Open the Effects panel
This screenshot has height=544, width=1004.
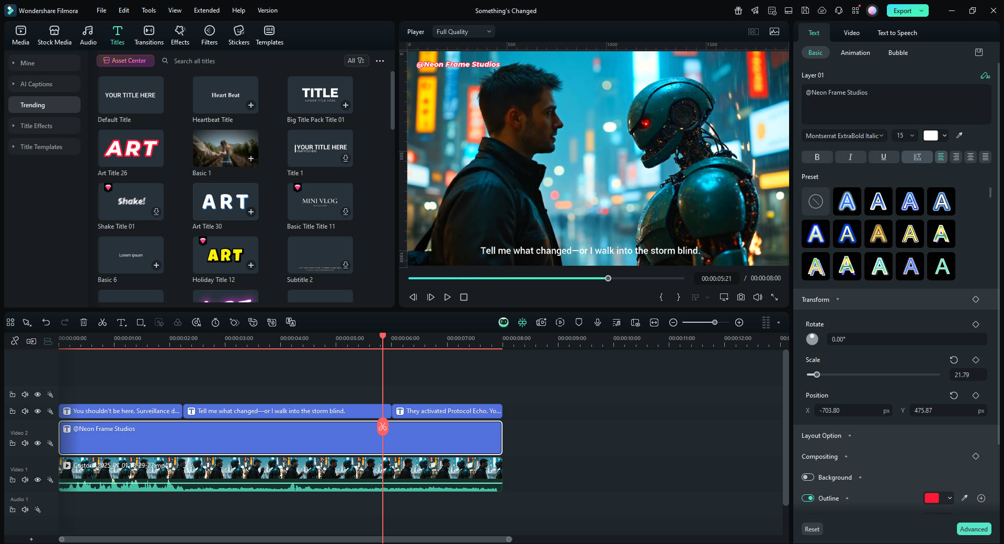180,35
